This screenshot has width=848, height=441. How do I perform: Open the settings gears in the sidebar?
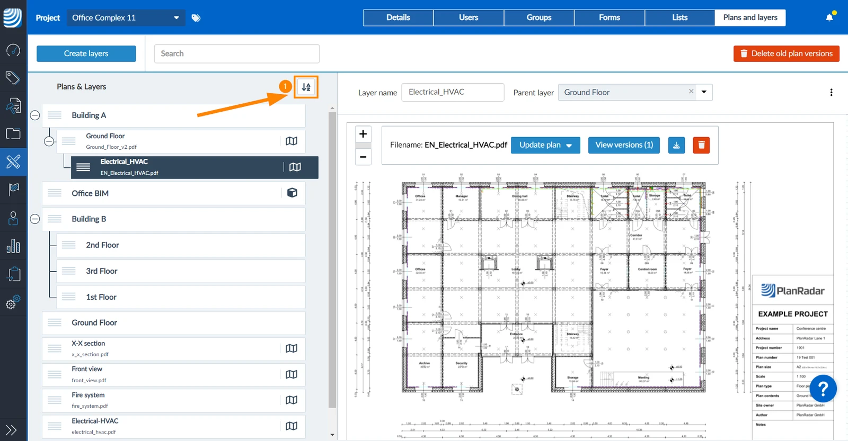(13, 302)
